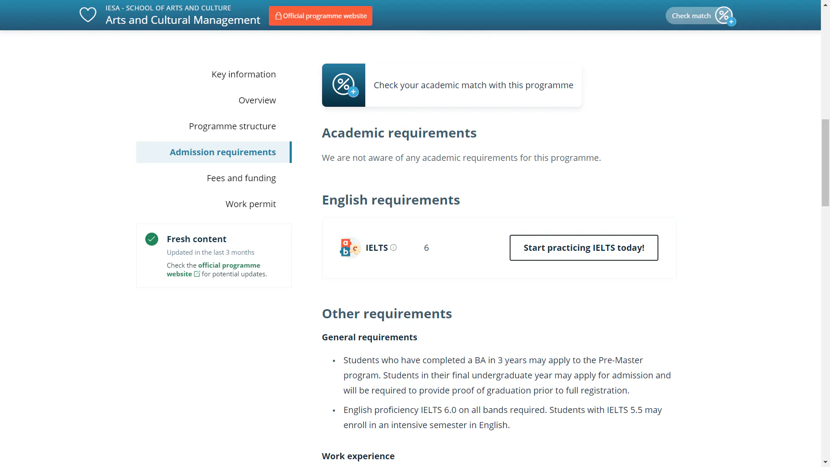Click the scrollbar up arrow
The height and width of the screenshot is (467, 830).
coord(825,4)
